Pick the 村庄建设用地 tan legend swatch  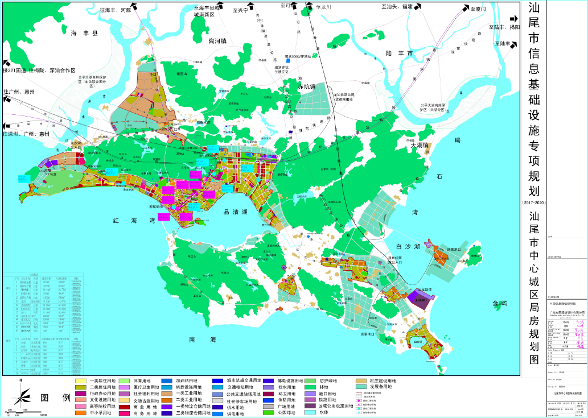[x=361, y=380]
